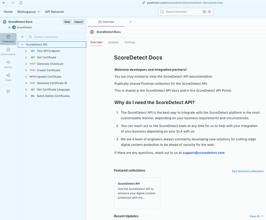The image size is (266, 220).
Task: Select the Create Certificate request
Action: coord(48,70)
